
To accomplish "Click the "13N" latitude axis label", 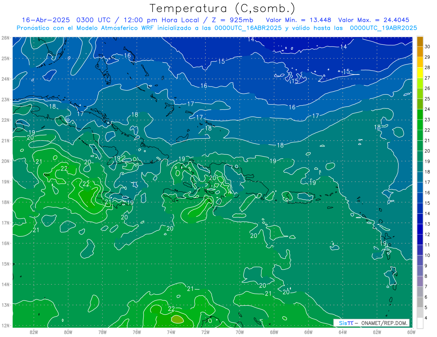I will 5,305.
